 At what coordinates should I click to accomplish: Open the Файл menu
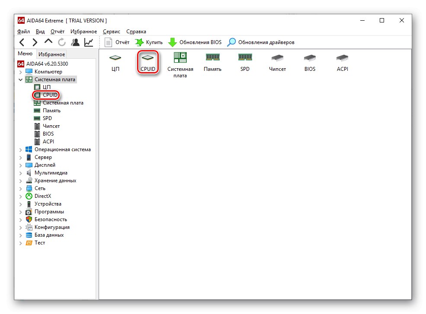coord(23,32)
